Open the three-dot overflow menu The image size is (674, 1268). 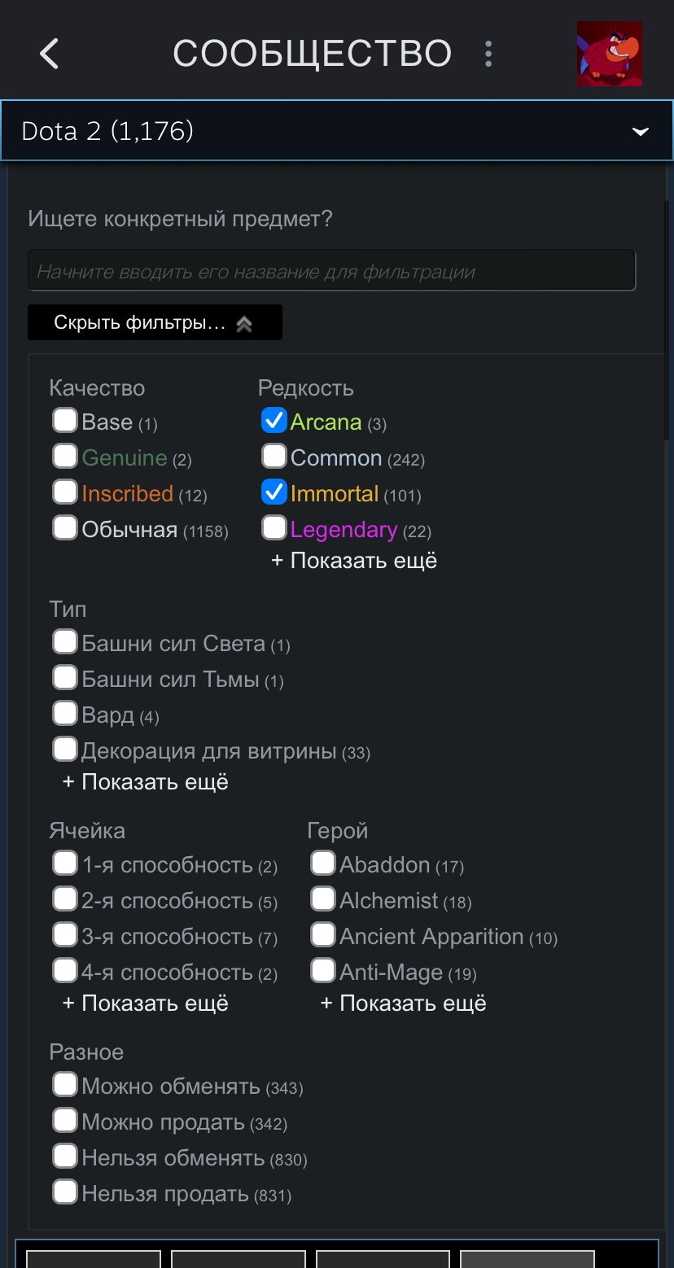pyautogui.click(x=488, y=54)
